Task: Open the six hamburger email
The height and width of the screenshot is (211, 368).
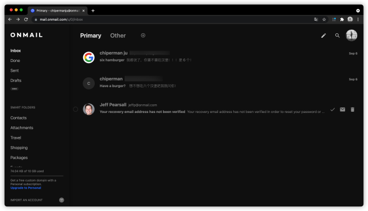Action: tap(220, 57)
